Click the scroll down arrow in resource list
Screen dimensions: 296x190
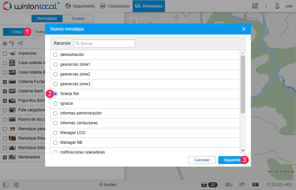pos(243,151)
